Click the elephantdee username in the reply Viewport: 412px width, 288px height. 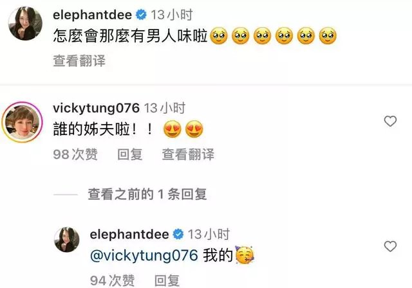pos(129,234)
